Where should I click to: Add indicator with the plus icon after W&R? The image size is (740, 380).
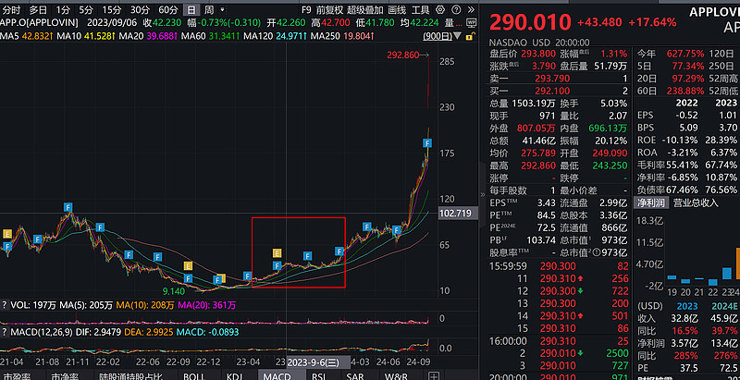[x=432, y=375]
